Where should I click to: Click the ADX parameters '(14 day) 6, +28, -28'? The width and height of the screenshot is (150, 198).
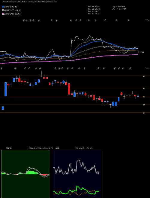point(84,148)
